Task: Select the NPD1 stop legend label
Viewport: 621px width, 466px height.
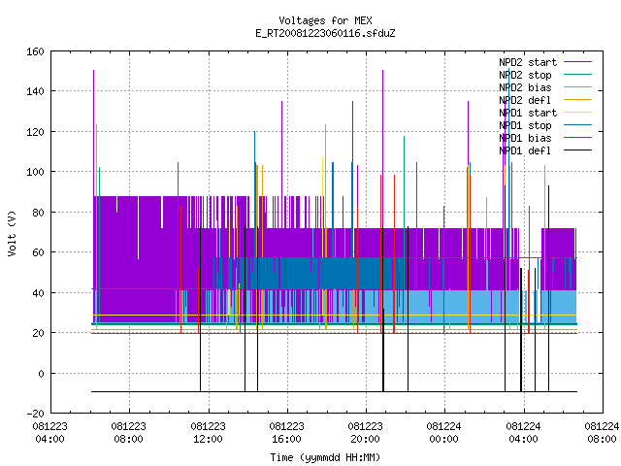Action: pos(525,125)
